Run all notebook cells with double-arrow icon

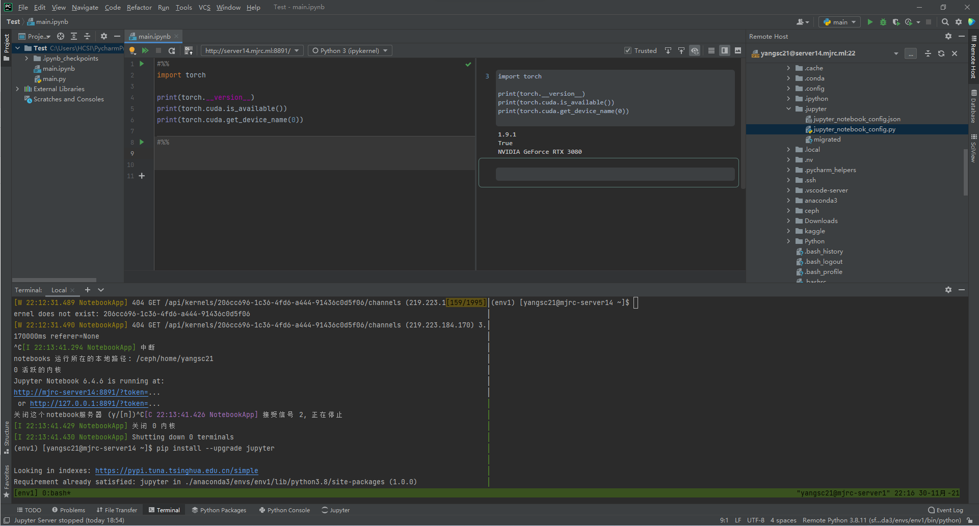145,50
